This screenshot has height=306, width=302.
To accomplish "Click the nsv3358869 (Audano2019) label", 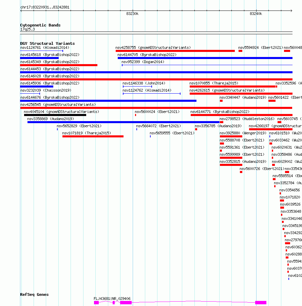I will pos(51,119).
